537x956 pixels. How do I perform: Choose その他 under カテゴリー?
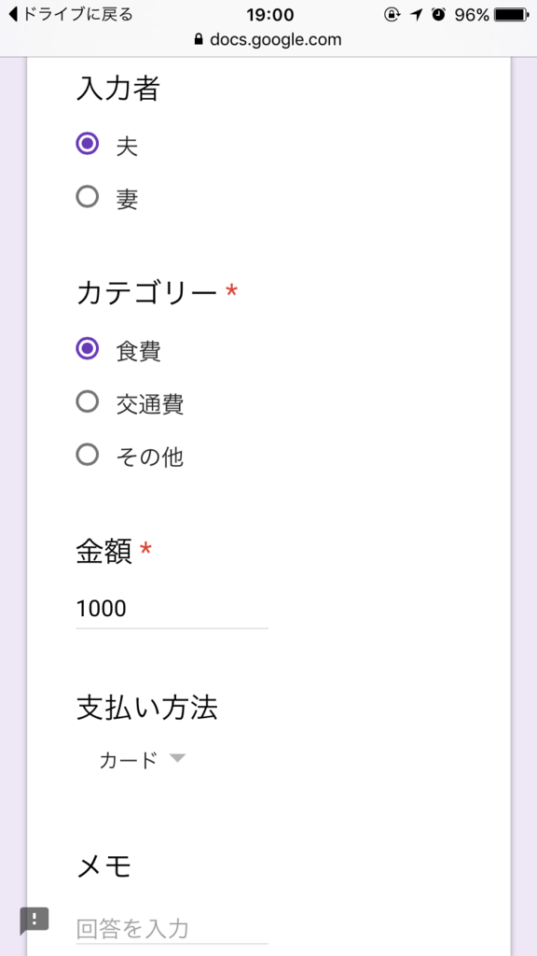click(88, 456)
